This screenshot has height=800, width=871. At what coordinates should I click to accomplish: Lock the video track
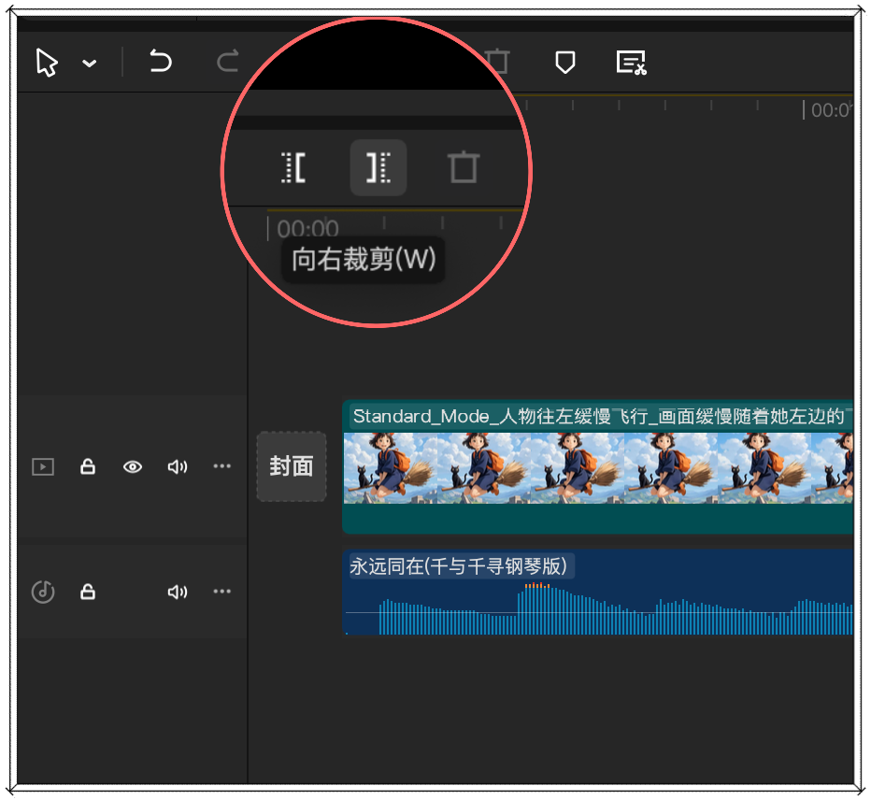(x=88, y=466)
